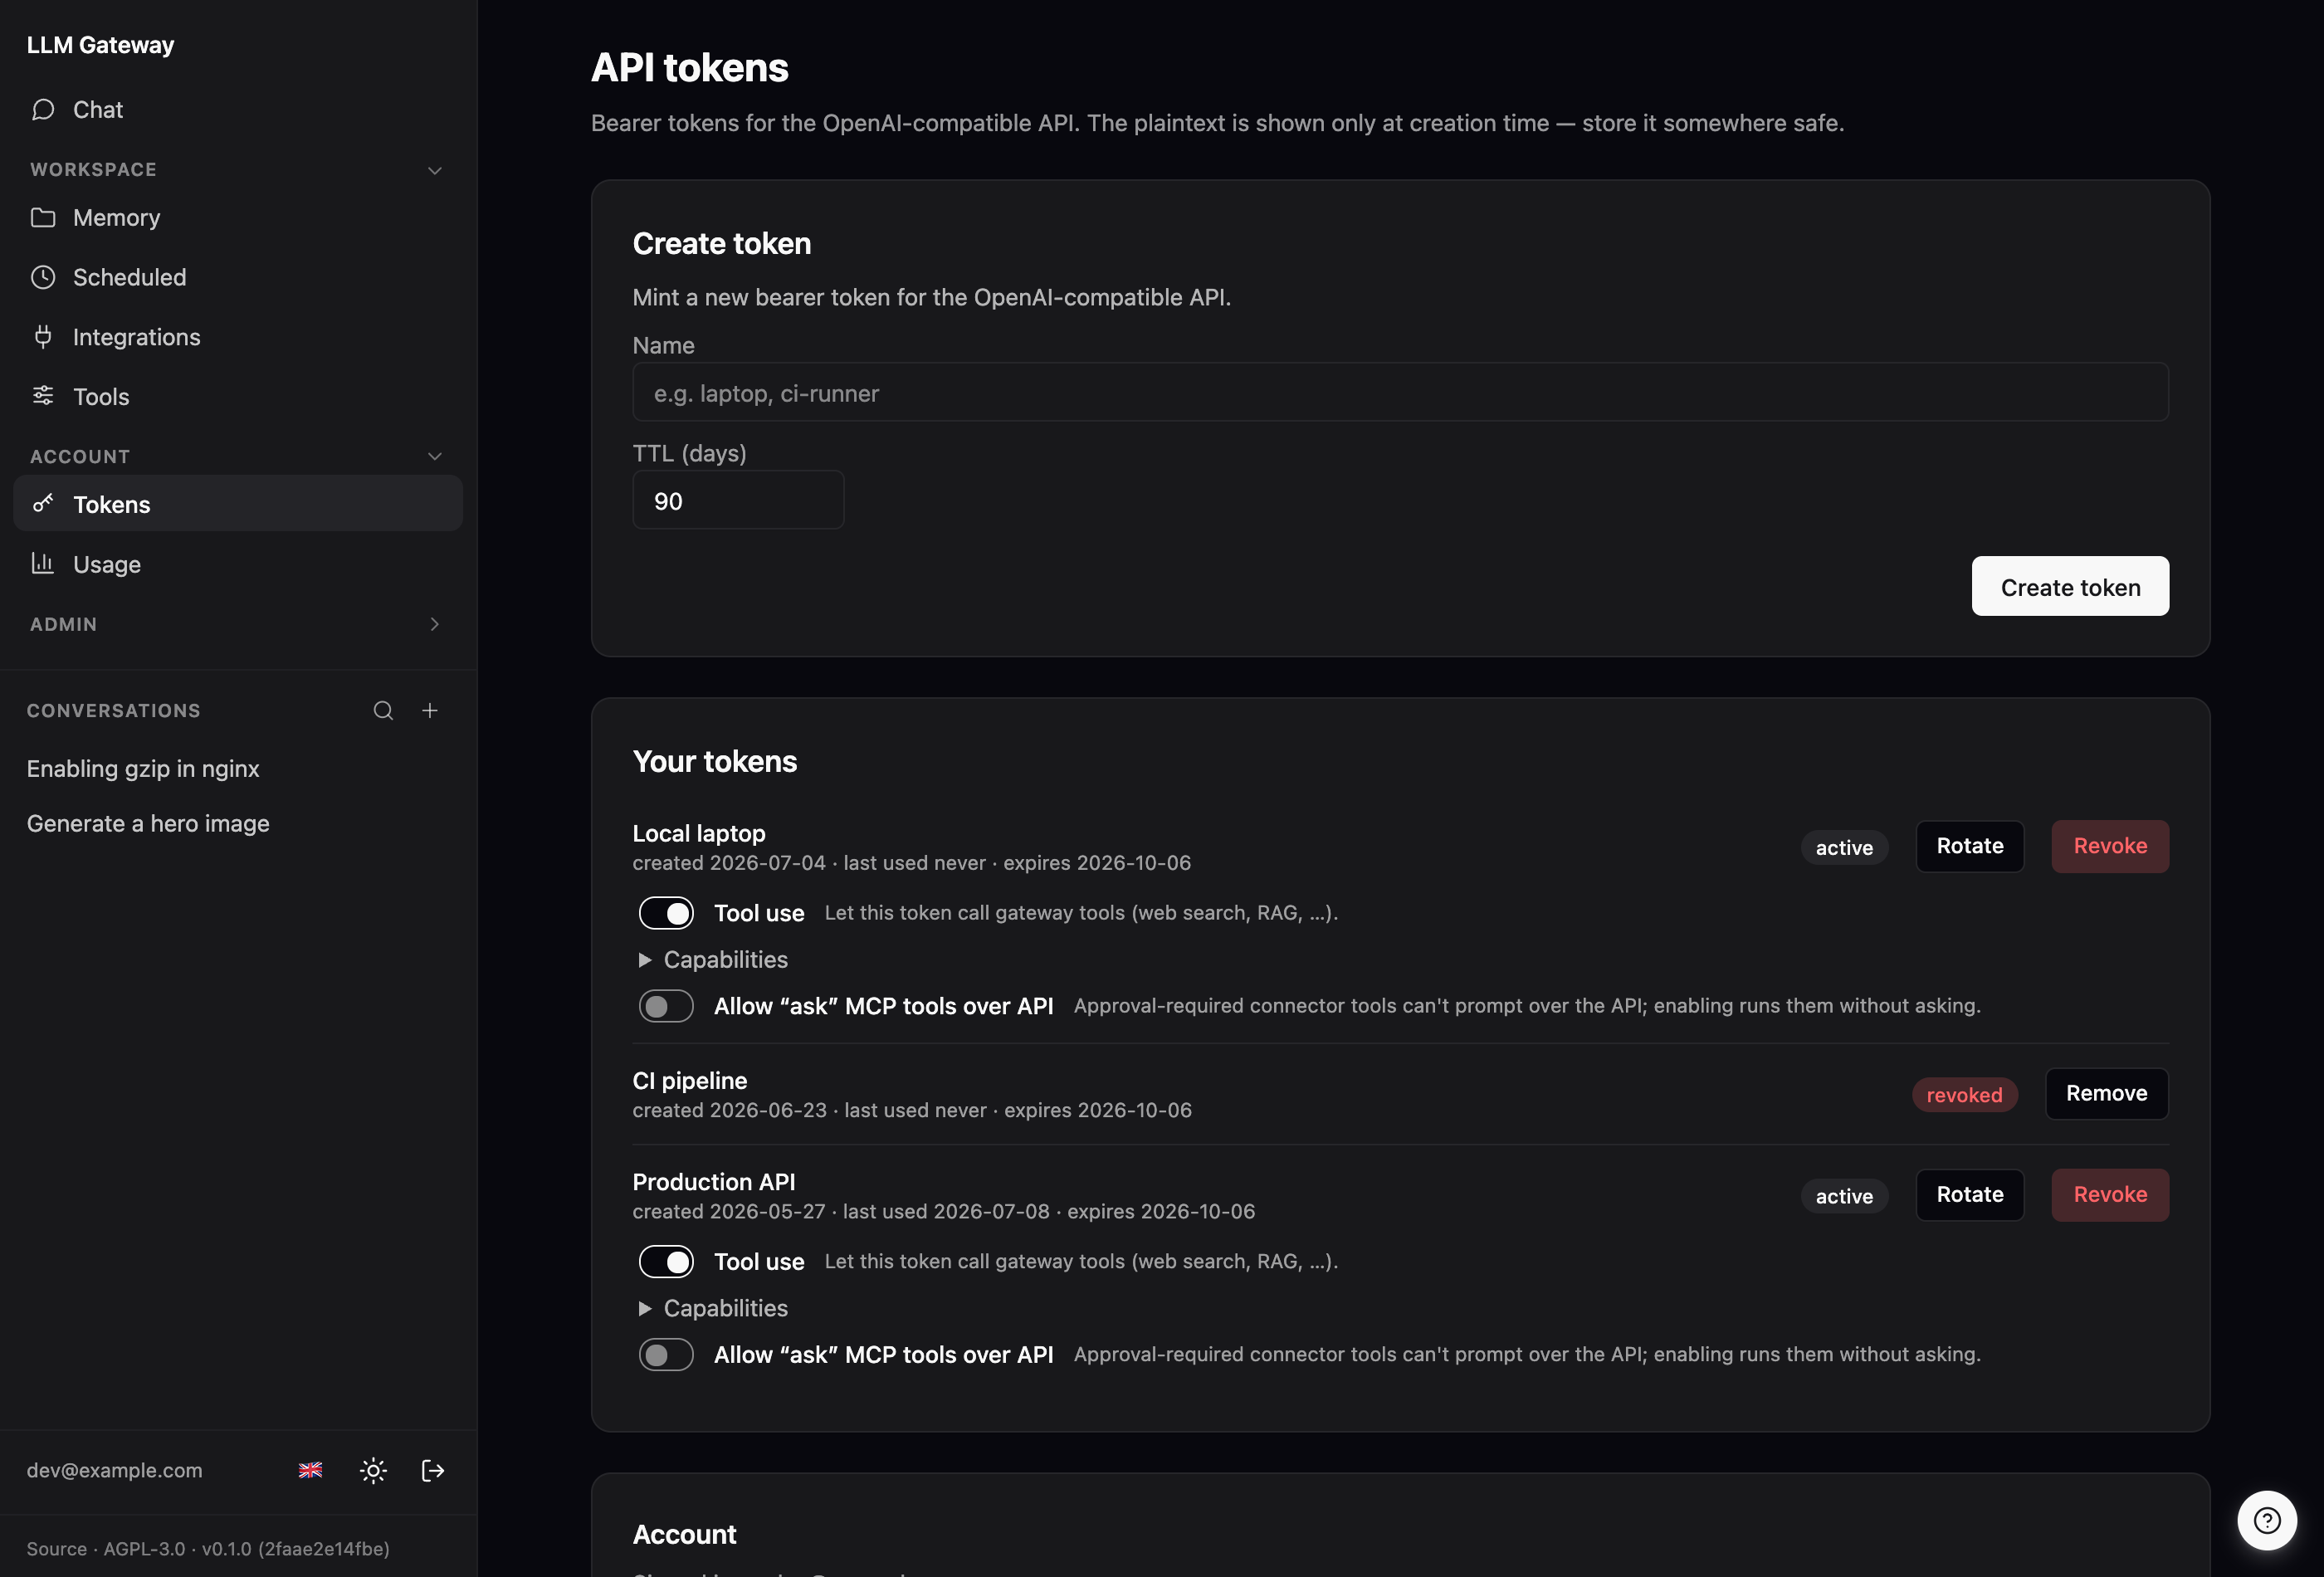
Task: Click the Tools sliders icon
Action: tap(43, 396)
